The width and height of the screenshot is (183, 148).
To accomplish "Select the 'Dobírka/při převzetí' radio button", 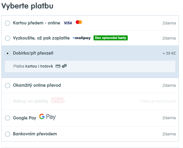I will [8, 53].
